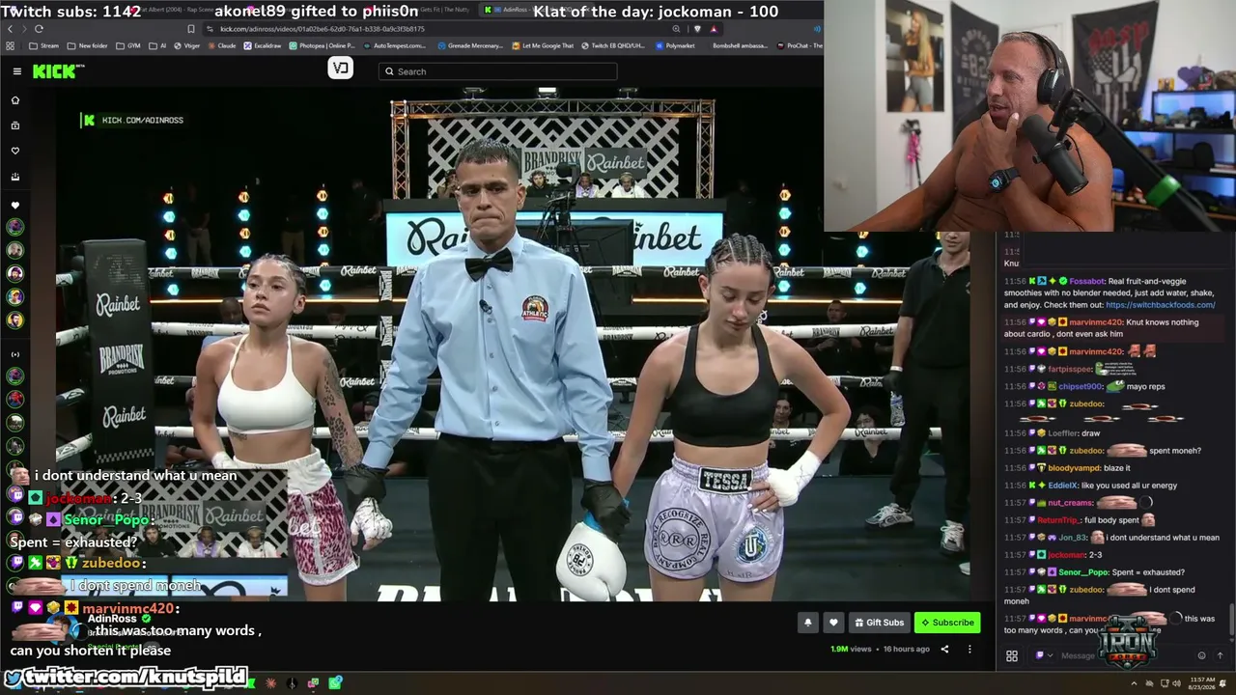Search Kick using the Search field
The height and width of the screenshot is (695, 1236).
[498, 71]
